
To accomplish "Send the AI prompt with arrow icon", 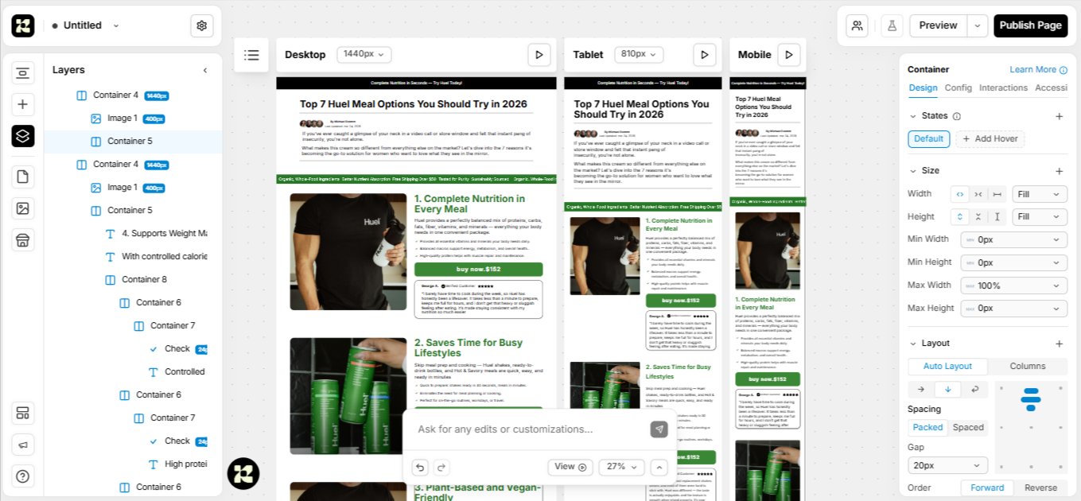I will tap(659, 429).
